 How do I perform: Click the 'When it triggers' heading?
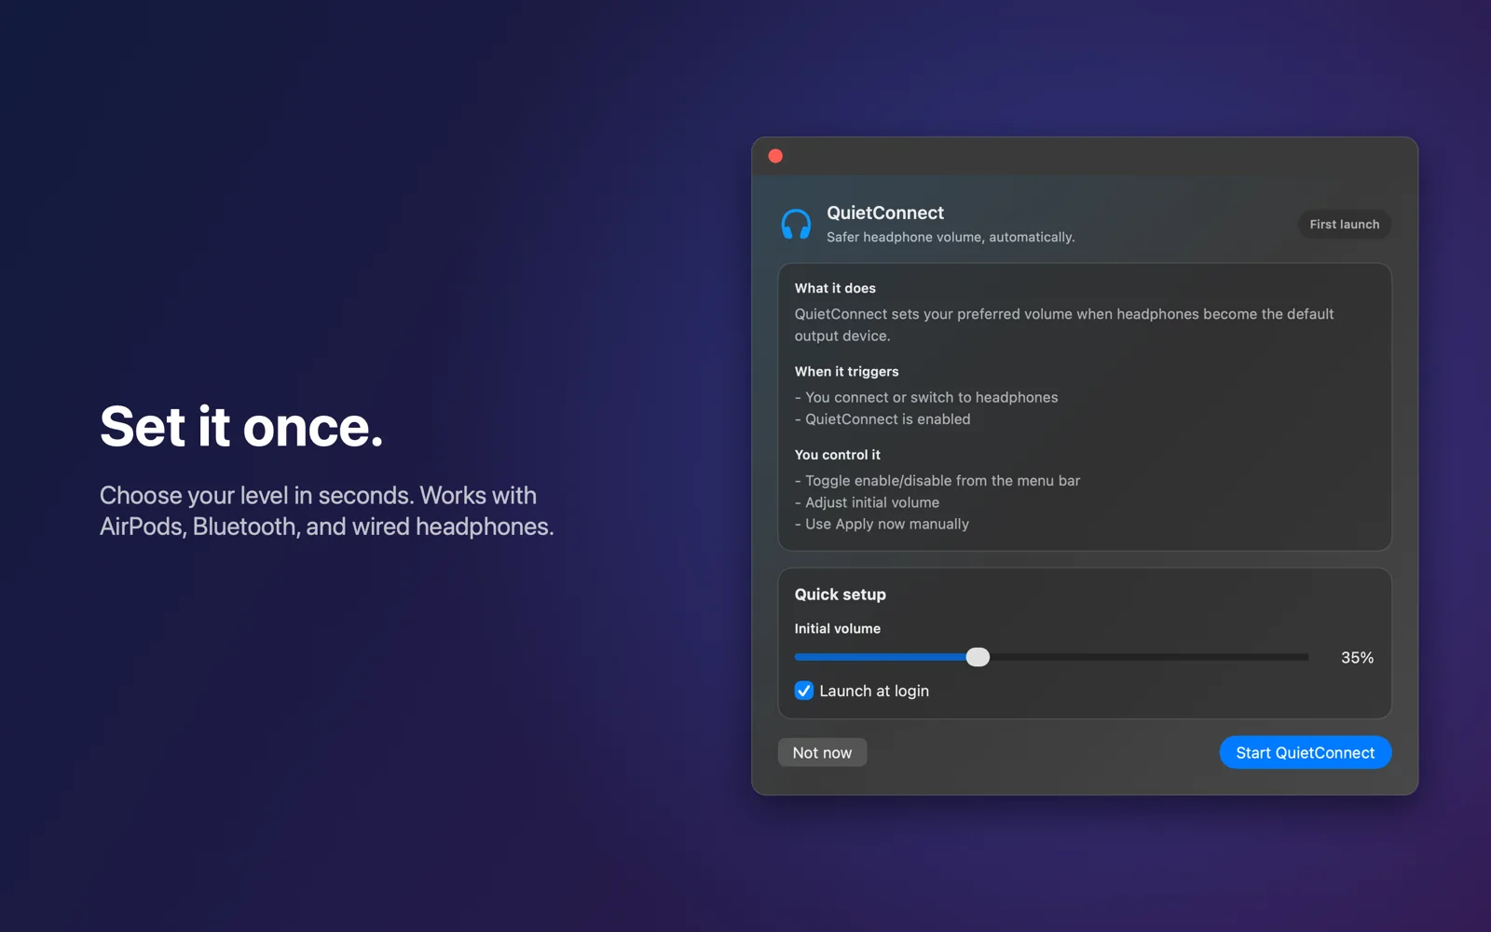[846, 371]
